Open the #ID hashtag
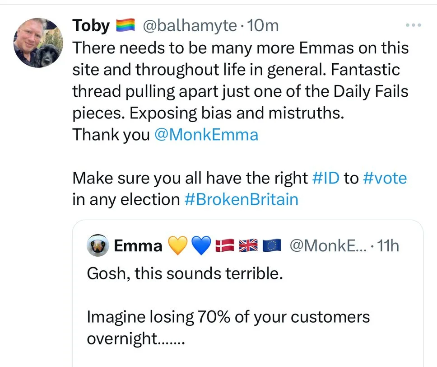This screenshot has width=437, height=367. (326, 178)
